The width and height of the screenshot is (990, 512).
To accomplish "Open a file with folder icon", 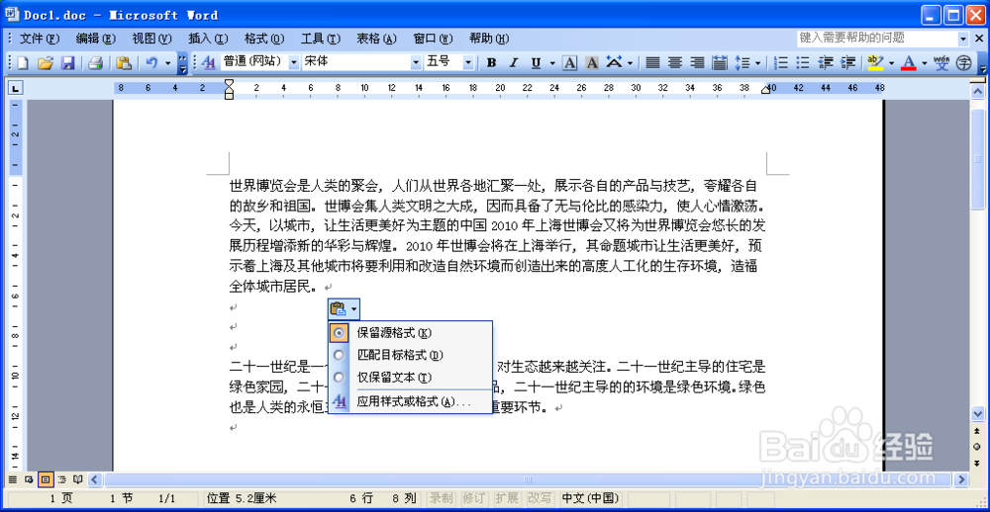I will pyautogui.click(x=45, y=62).
